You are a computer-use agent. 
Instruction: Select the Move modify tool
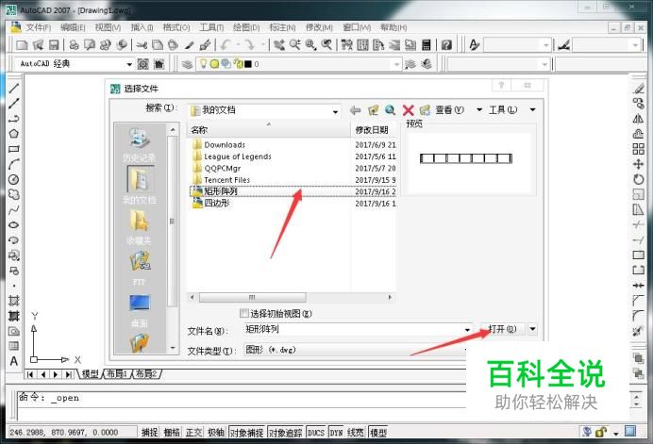click(x=638, y=164)
